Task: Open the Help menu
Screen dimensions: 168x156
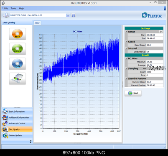Action: (x=21, y=8)
